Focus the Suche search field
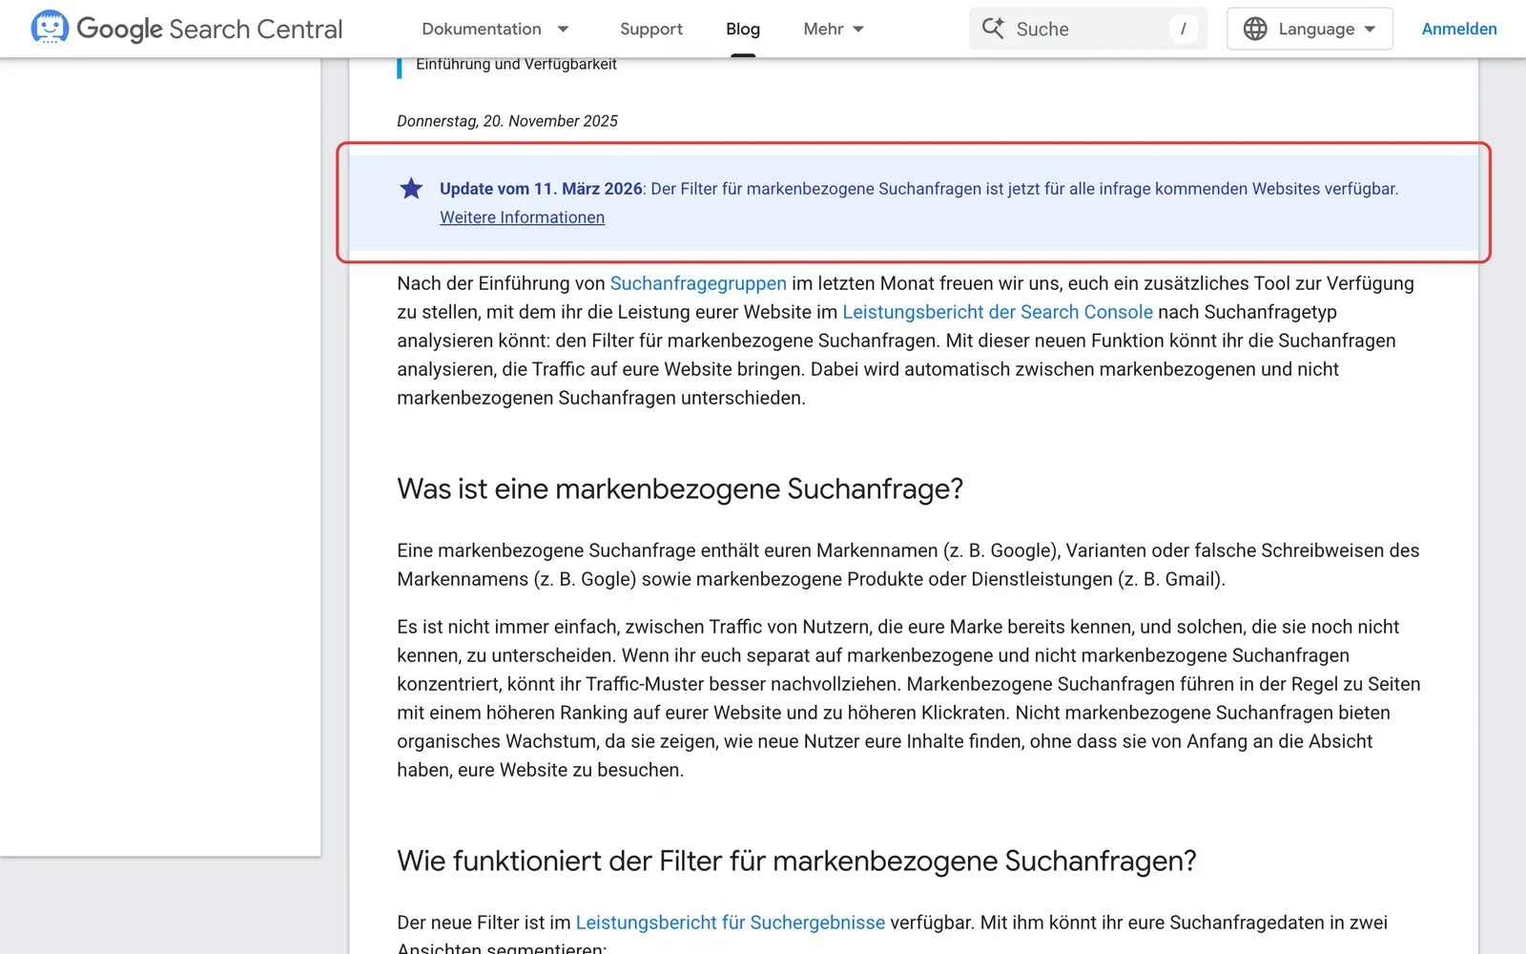This screenshot has height=954, width=1526. tap(1088, 29)
